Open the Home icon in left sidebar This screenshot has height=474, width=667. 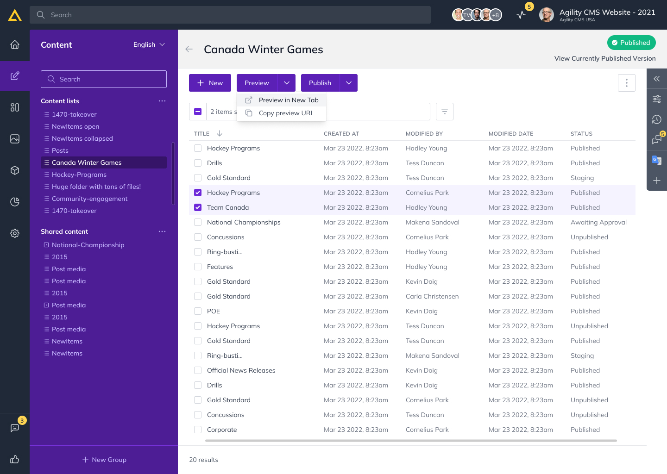click(15, 44)
